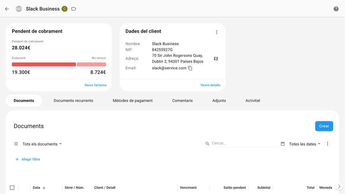Click the tag label icon beside Slack Business
The image size is (345, 194).
[74, 9]
